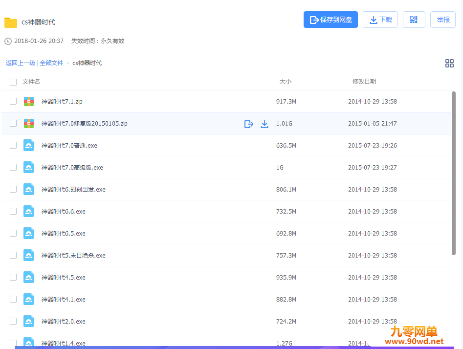Mark the checkbox for 神器时代6.5.exe
Viewport: 463px width, 349px height.
pyautogui.click(x=13, y=233)
